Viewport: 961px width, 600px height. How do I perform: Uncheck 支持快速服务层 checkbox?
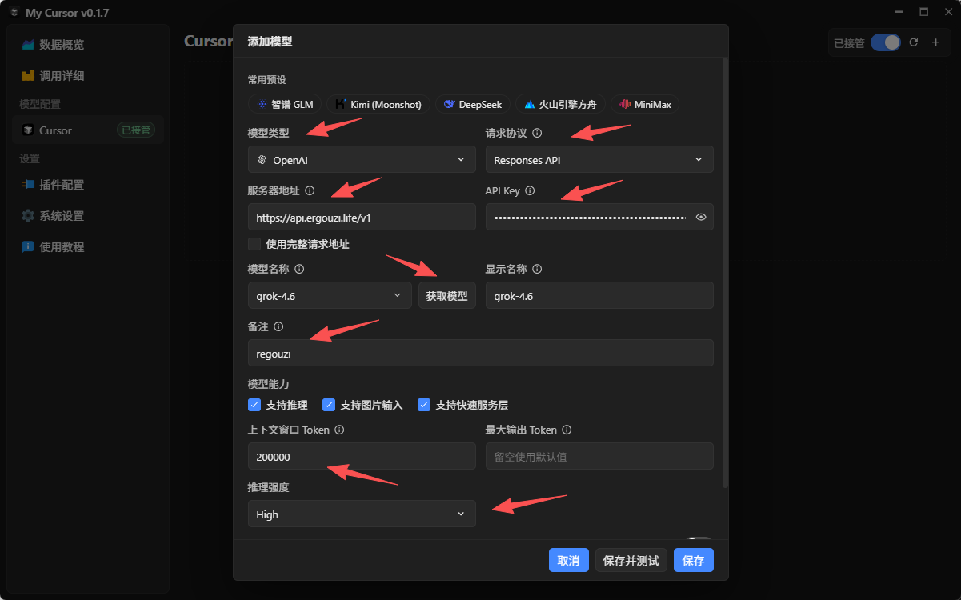(x=424, y=405)
